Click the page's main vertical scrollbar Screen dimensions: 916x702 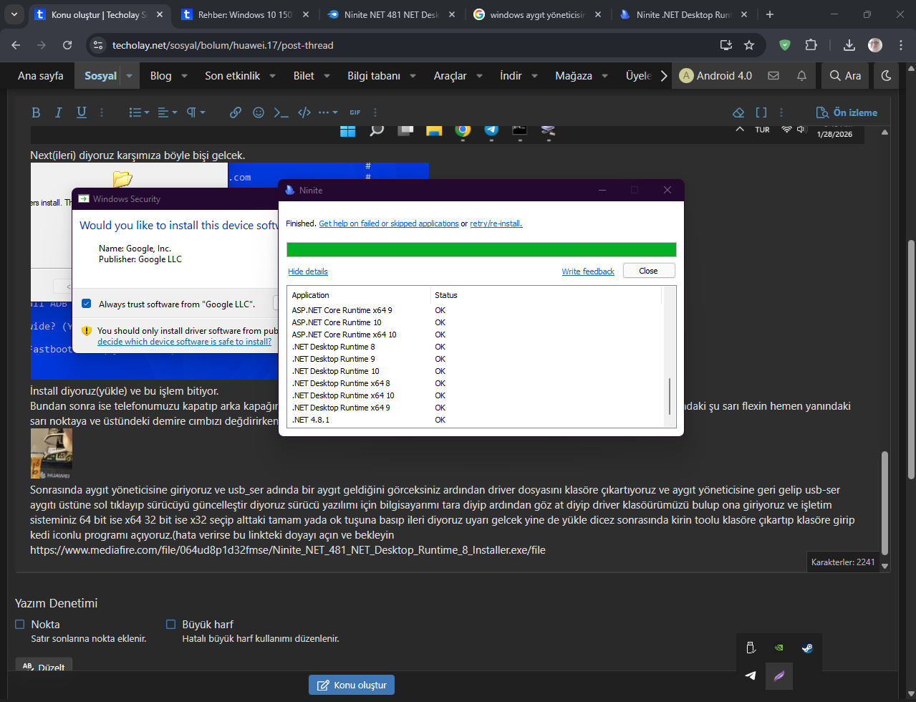pos(911,358)
